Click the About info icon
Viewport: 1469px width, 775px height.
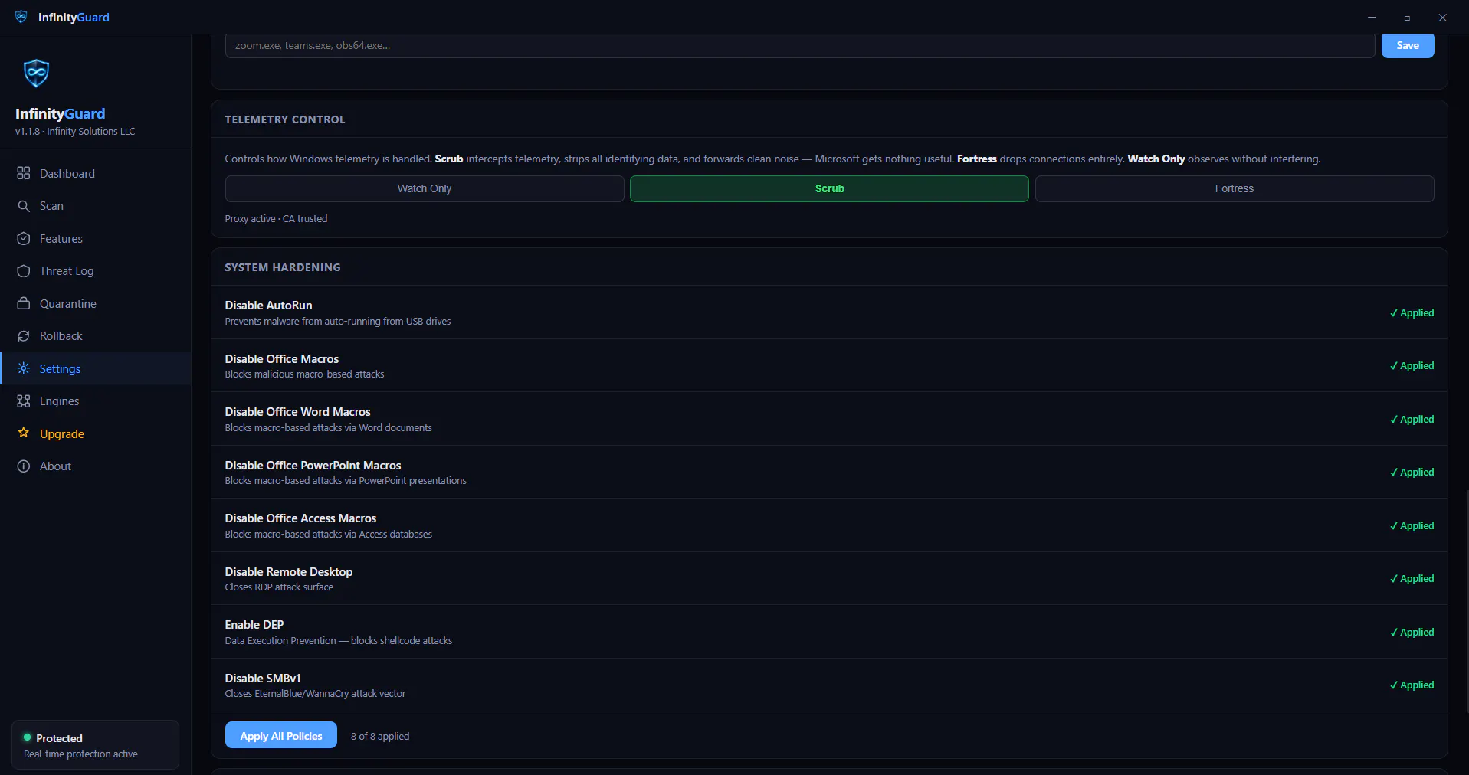point(24,466)
